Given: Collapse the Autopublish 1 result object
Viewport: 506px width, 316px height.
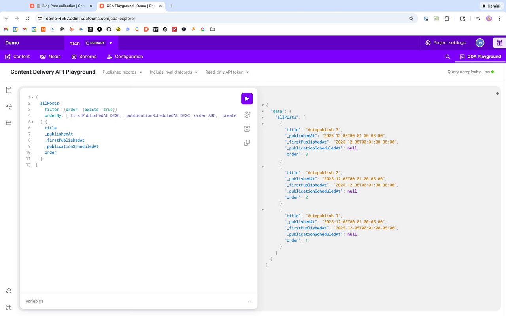Looking at the screenshot, I should tap(263, 210).
